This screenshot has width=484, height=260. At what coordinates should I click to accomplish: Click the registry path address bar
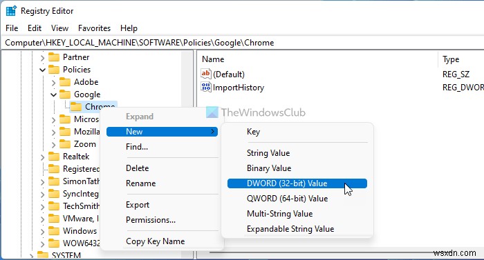point(242,43)
